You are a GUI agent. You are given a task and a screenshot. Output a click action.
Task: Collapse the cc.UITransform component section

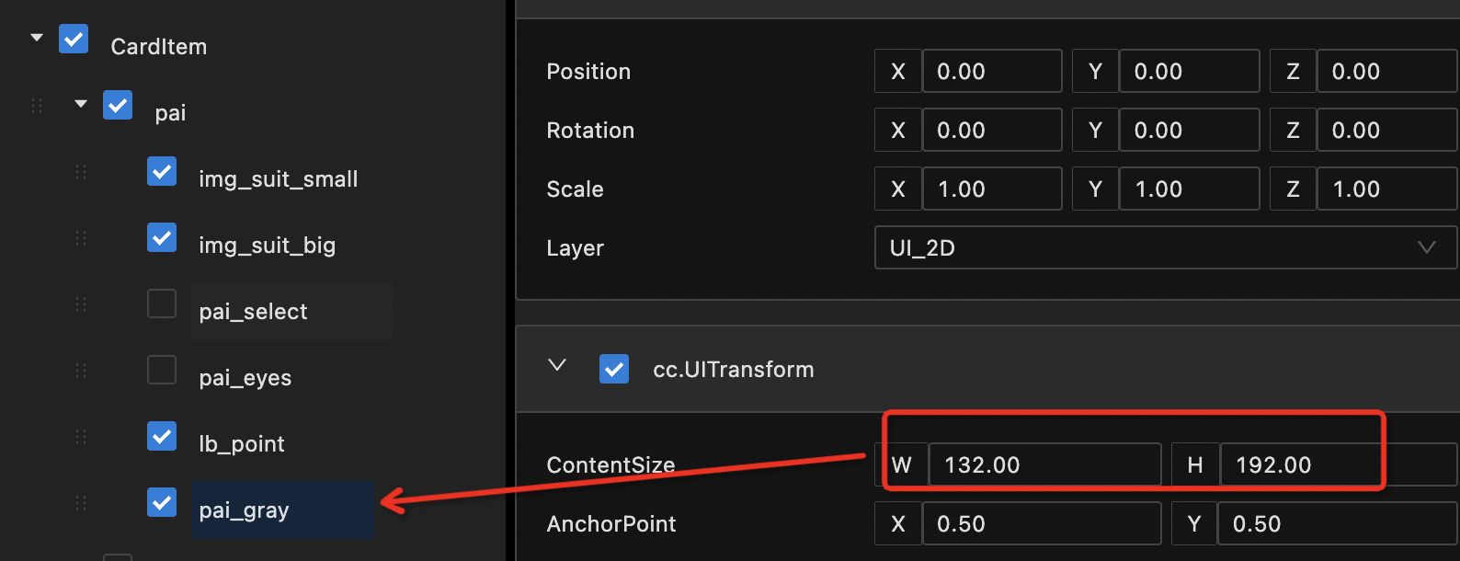(557, 366)
